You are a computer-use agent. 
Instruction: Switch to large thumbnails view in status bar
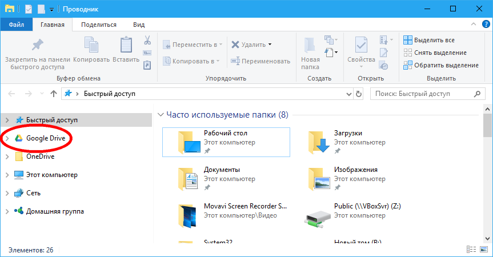pos(483,250)
